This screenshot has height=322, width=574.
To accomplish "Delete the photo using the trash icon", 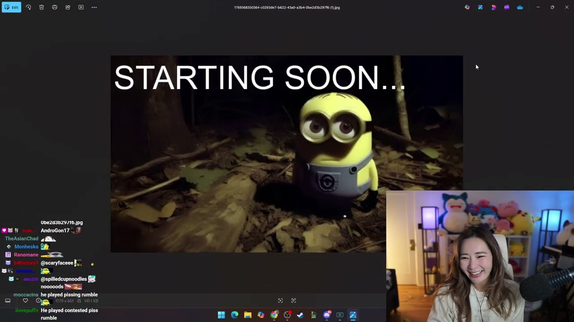I will click(41, 7).
